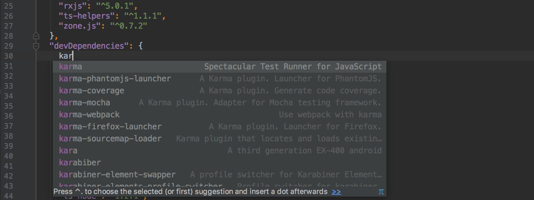The width and height of the screenshot is (534, 200).
Task: Click line number 33 in the gutter
Action: click(9, 86)
